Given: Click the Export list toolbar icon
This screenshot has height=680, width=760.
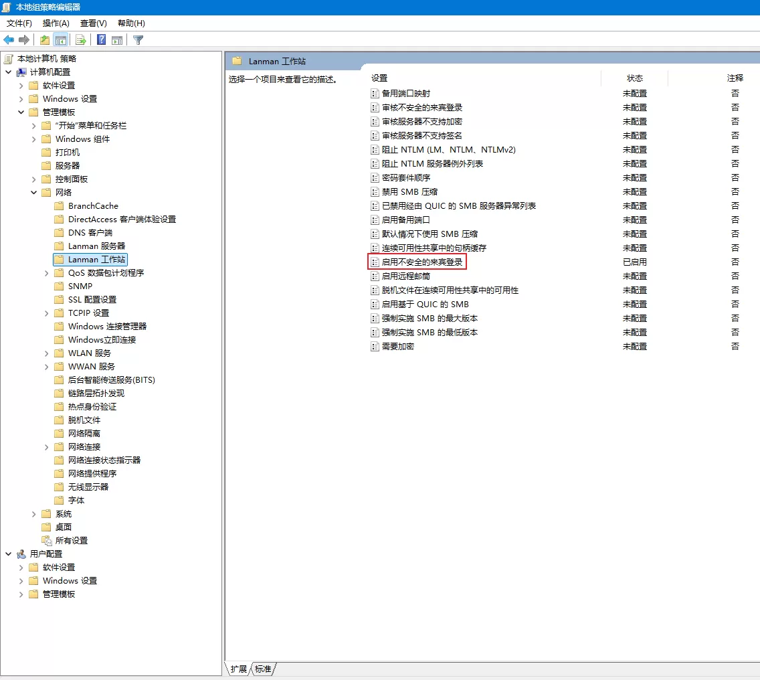Looking at the screenshot, I should pyautogui.click(x=81, y=39).
